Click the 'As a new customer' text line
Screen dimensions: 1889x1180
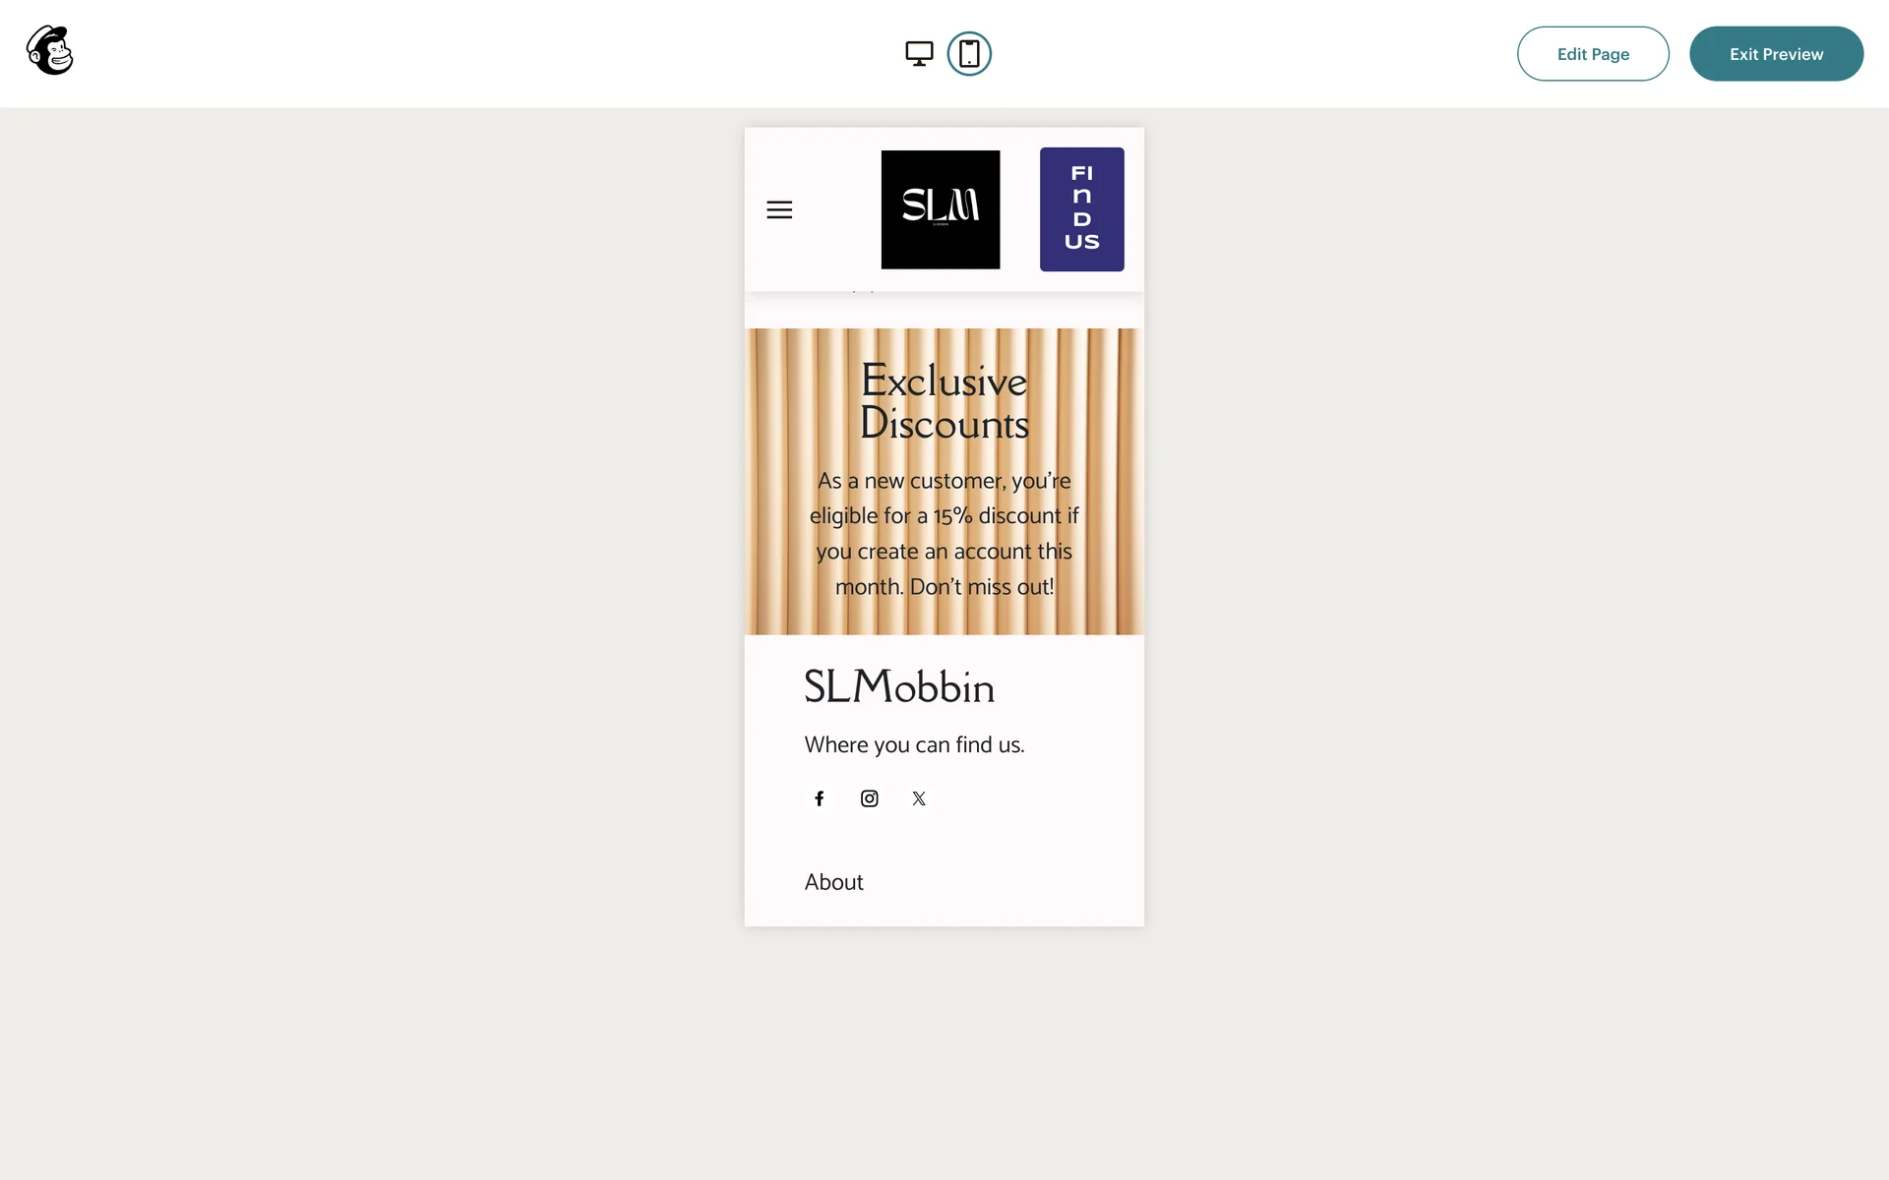point(944,481)
